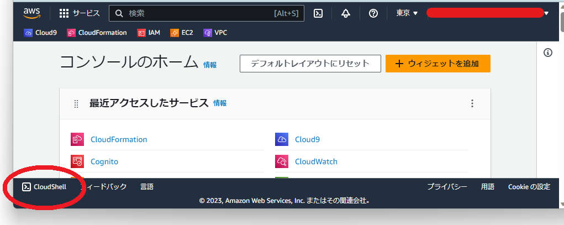
Task: Launch CloudShell from the top bar icon
Action: click(x=318, y=13)
